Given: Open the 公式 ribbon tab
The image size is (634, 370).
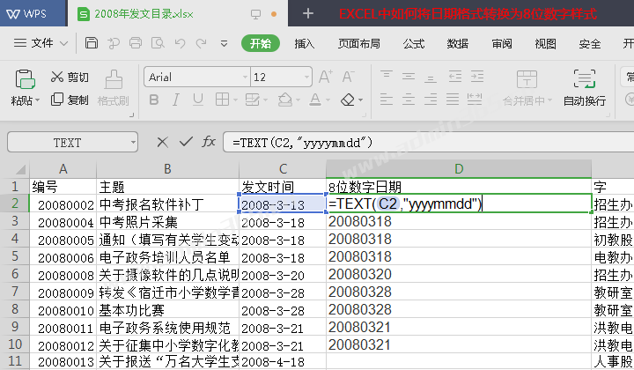Looking at the screenshot, I should coord(414,43).
